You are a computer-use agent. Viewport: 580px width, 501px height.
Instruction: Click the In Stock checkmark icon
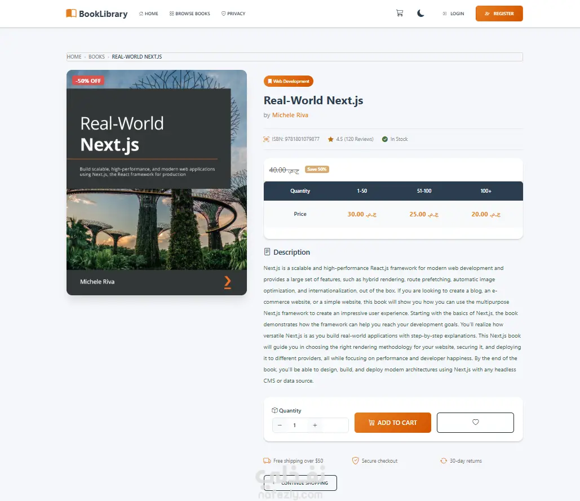click(384, 139)
